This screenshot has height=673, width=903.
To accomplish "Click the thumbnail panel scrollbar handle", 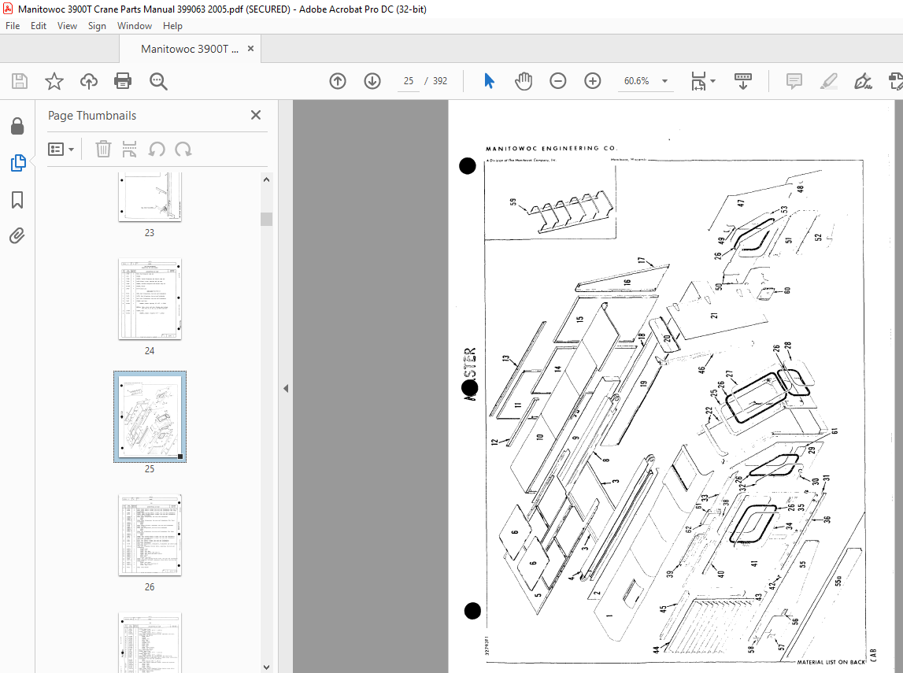I will pos(266,220).
